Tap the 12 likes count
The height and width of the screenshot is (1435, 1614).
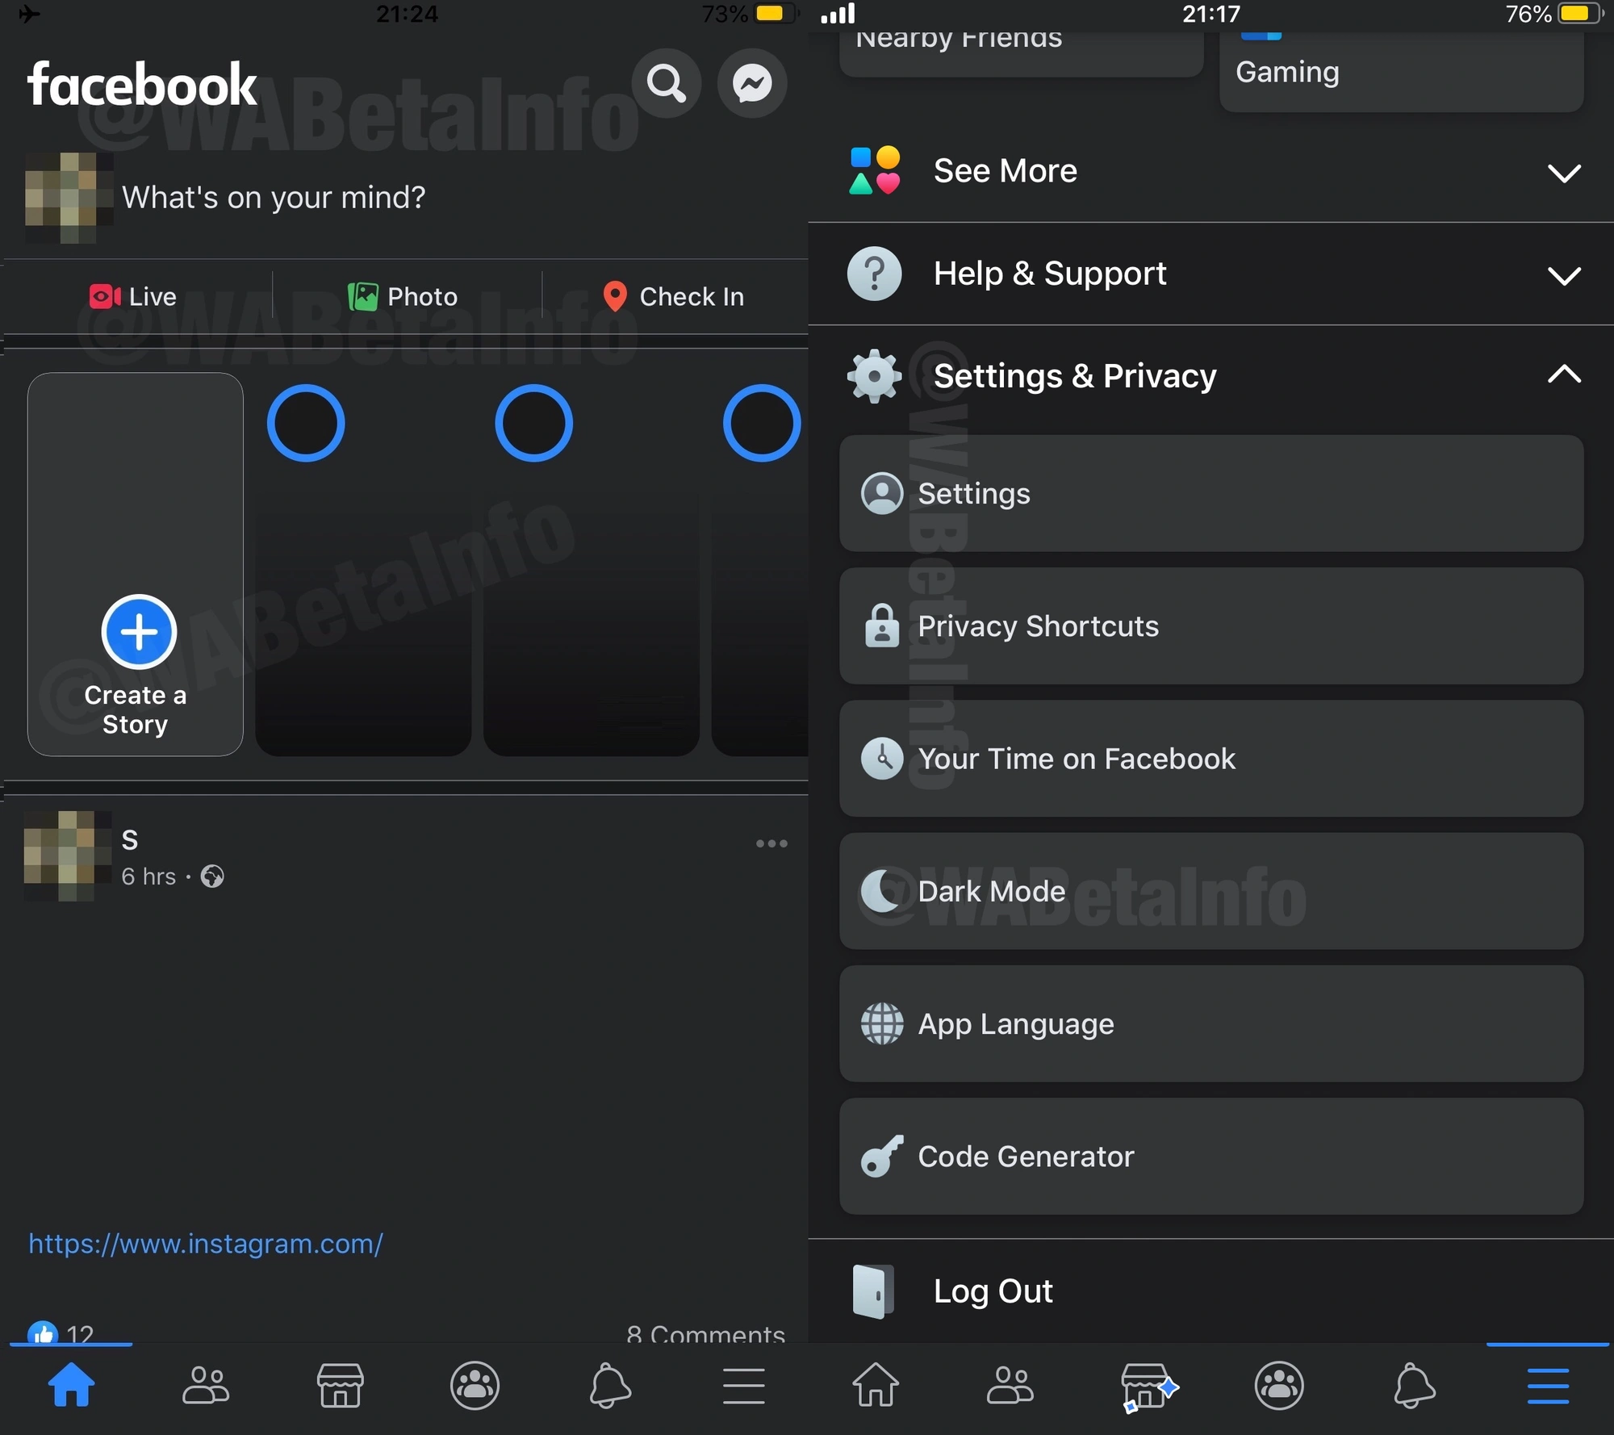[79, 1333]
